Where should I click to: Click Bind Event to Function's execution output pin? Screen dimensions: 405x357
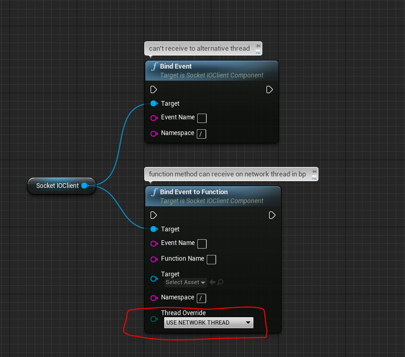click(x=272, y=215)
